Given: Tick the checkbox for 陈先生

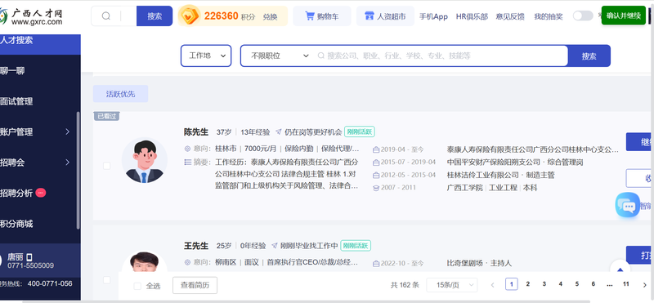Looking at the screenshot, I should [x=107, y=166].
